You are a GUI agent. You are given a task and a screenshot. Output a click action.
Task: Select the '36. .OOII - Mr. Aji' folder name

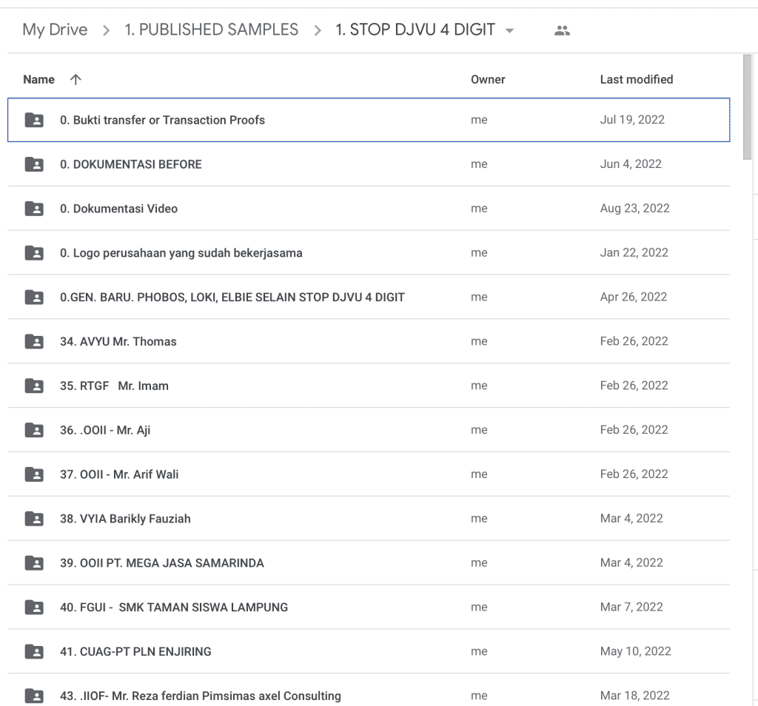click(105, 430)
